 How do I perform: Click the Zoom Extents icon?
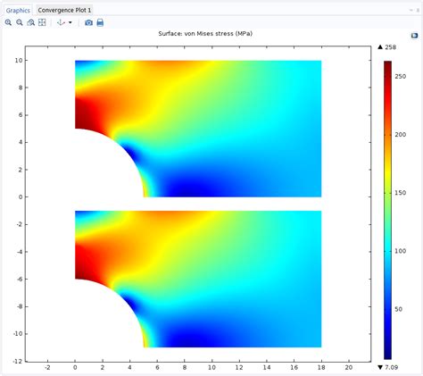[42, 22]
